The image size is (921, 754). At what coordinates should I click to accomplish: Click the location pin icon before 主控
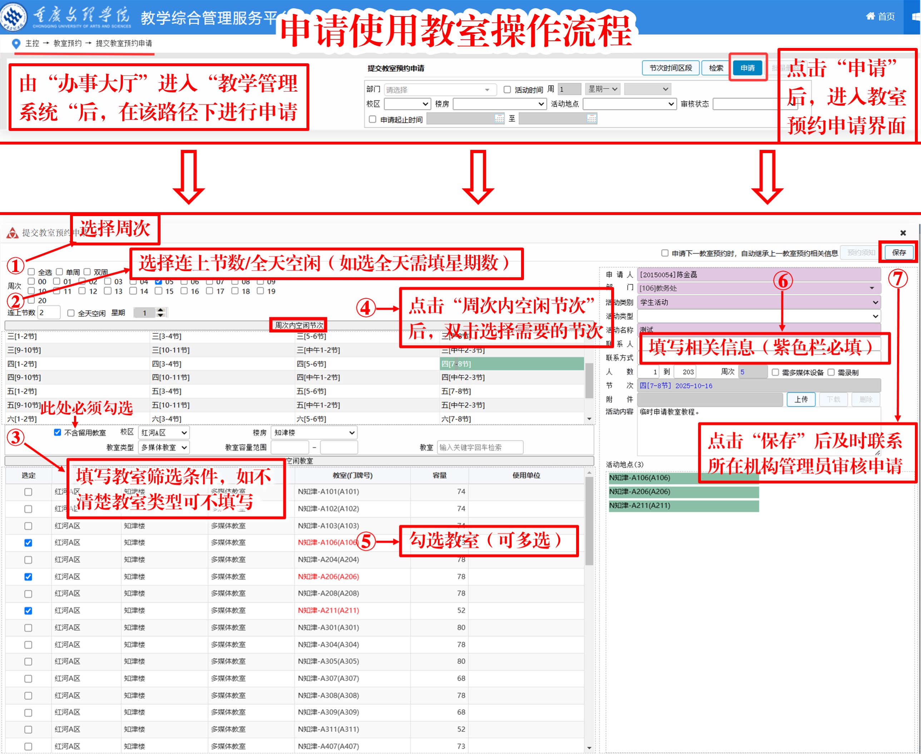coord(16,43)
